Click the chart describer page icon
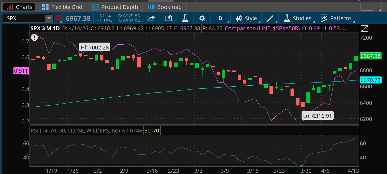Image resolution: width=387 pixels, height=174 pixels. pyautogui.click(x=168, y=18)
